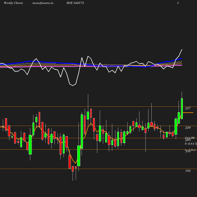Click the 237 price level label
This screenshot has width=197, height=197.
pos(188,108)
